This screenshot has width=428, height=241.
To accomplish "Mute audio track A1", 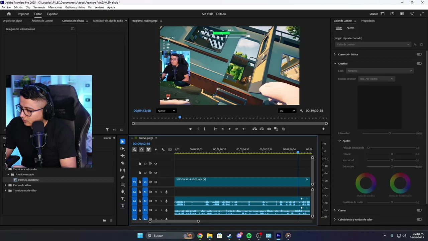I will pos(156,192).
